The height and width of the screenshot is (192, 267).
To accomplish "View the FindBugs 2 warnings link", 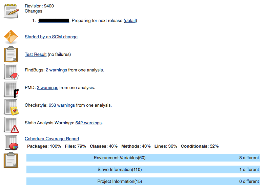I will (56, 70).
